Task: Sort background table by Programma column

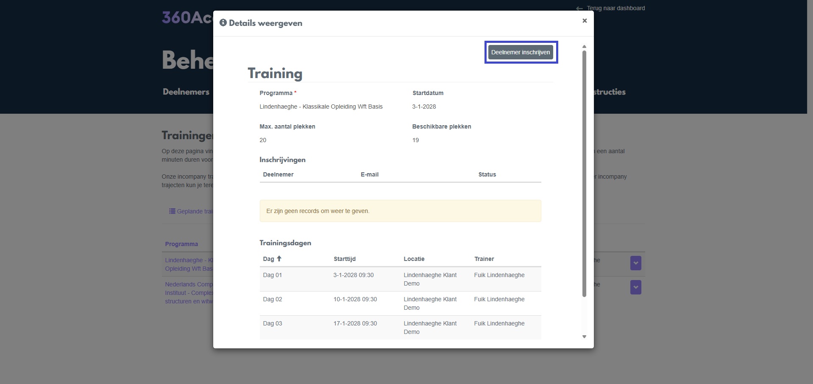Action: click(181, 244)
